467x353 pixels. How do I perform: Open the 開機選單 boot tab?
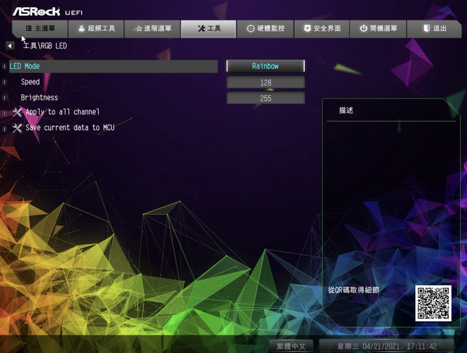[378, 29]
